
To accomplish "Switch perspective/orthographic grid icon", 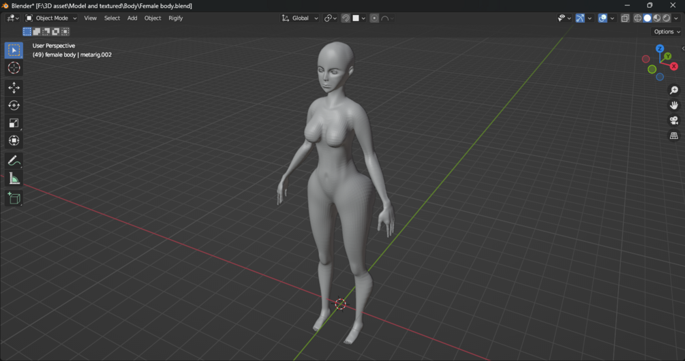I will [x=674, y=136].
